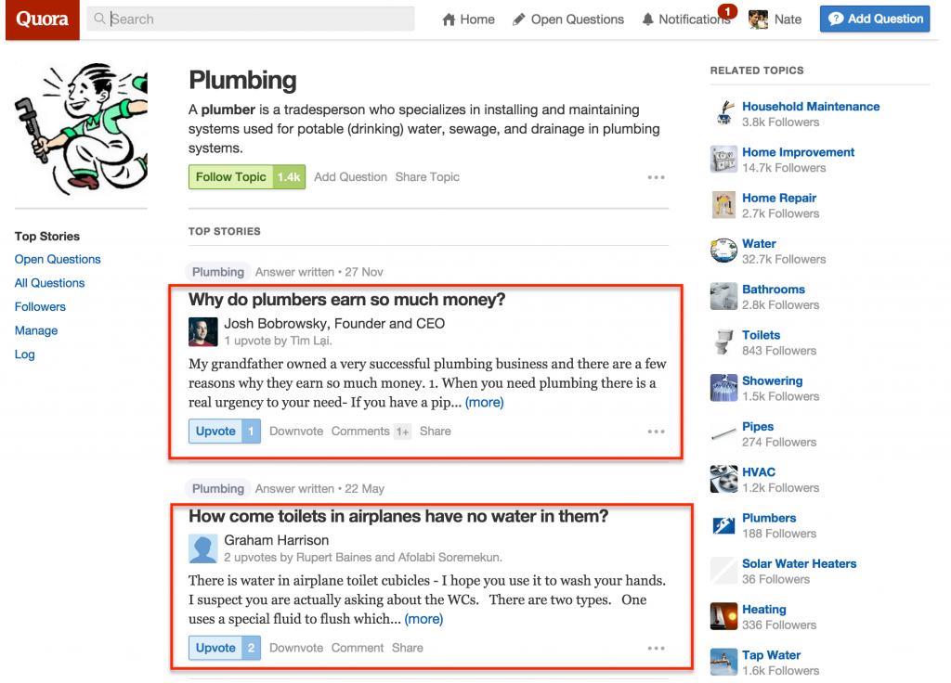Click the Notifications bell icon
Image resolution: width=951 pixels, height=683 pixels.
click(647, 19)
